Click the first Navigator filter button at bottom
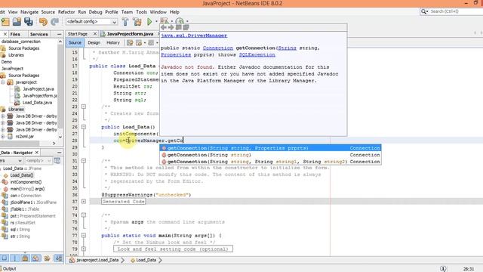Viewport: 483px width, 272px height. pos(5,258)
